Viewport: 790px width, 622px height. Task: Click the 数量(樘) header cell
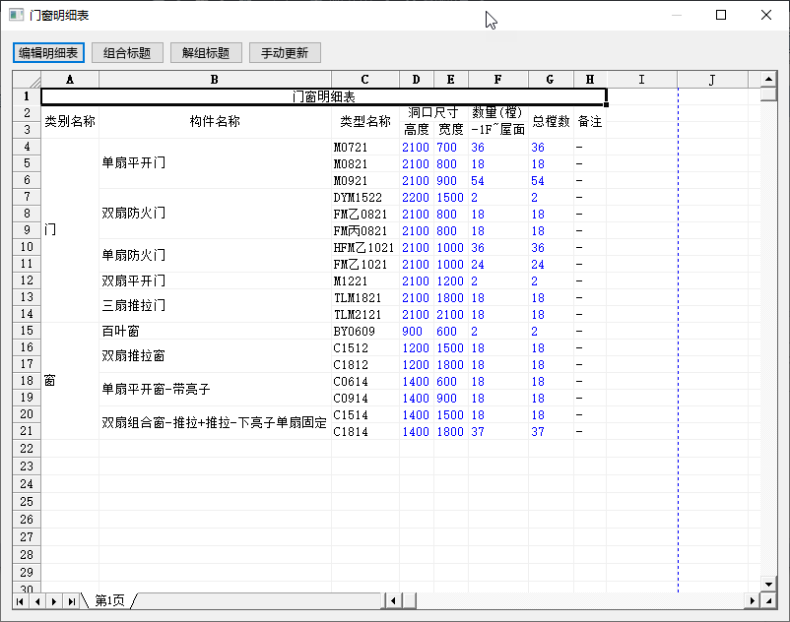point(498,113)
